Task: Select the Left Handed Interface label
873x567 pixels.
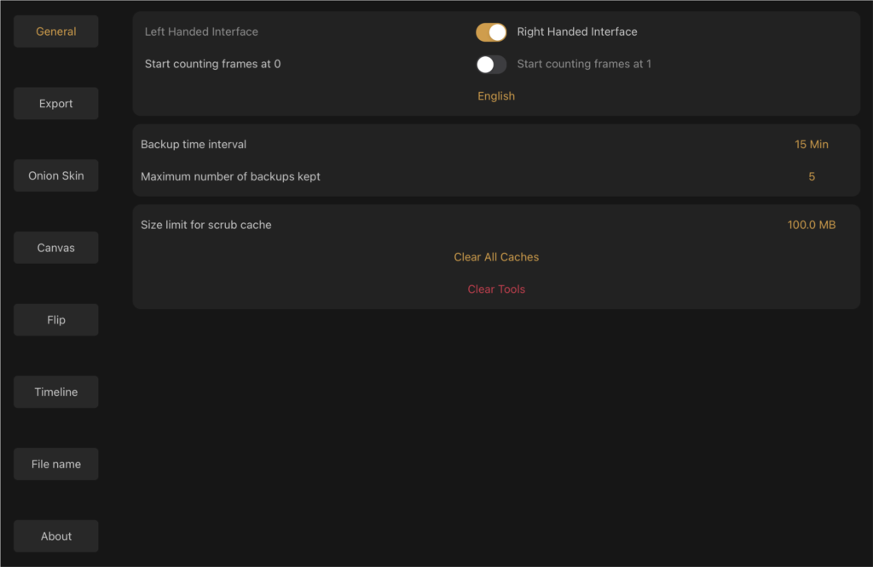Action: coord(201,31)
